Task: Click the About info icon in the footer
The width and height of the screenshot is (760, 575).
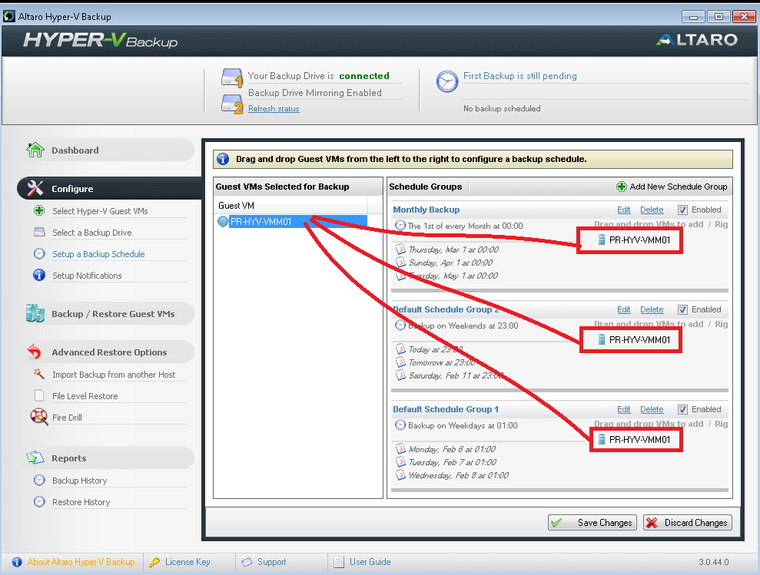Action: [17, 562]
